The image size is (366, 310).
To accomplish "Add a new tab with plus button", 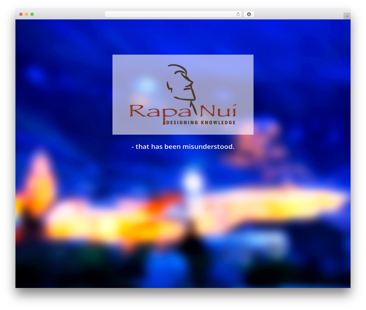I will pyautogui.click(x=347, y=16).
